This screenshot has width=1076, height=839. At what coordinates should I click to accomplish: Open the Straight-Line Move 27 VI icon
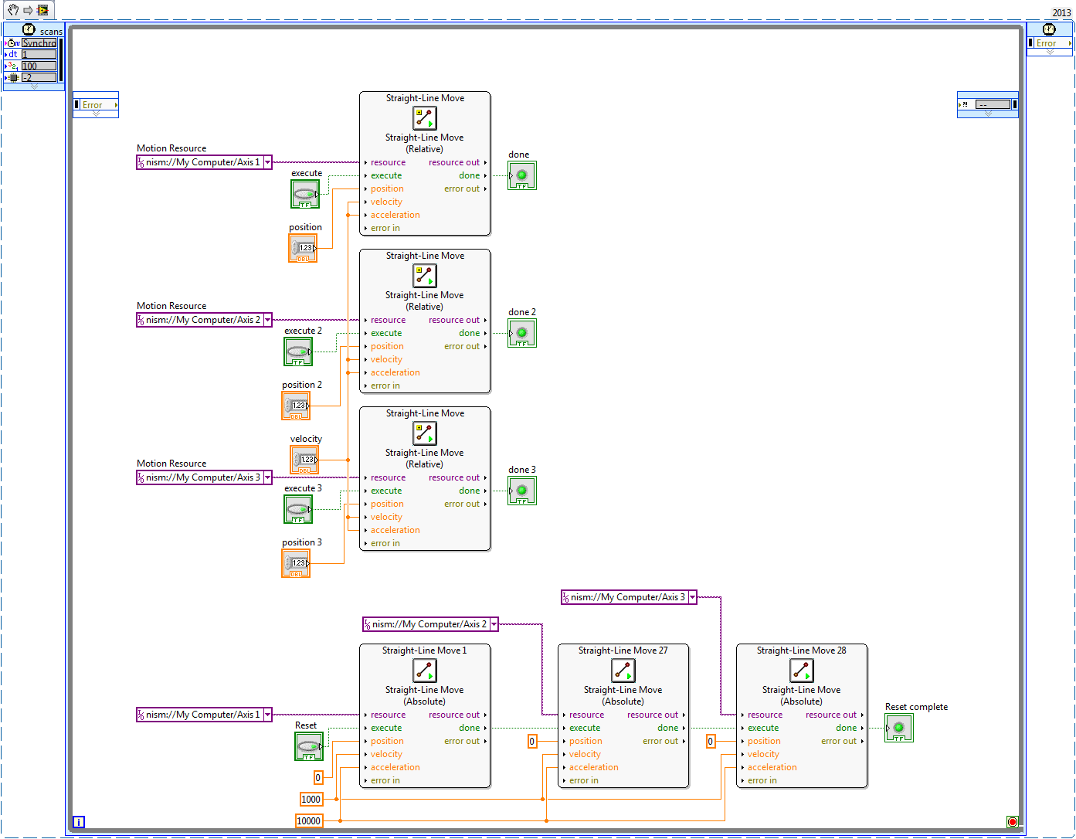click(623, 671)
